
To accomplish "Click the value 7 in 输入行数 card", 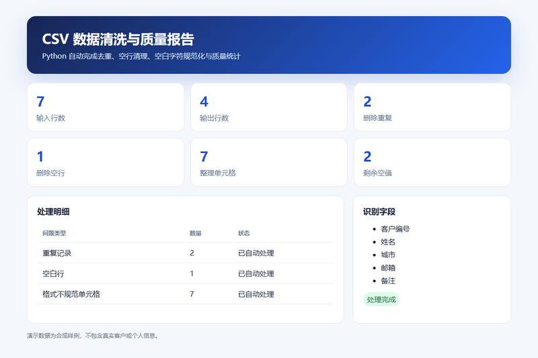I will click(40, 101).
